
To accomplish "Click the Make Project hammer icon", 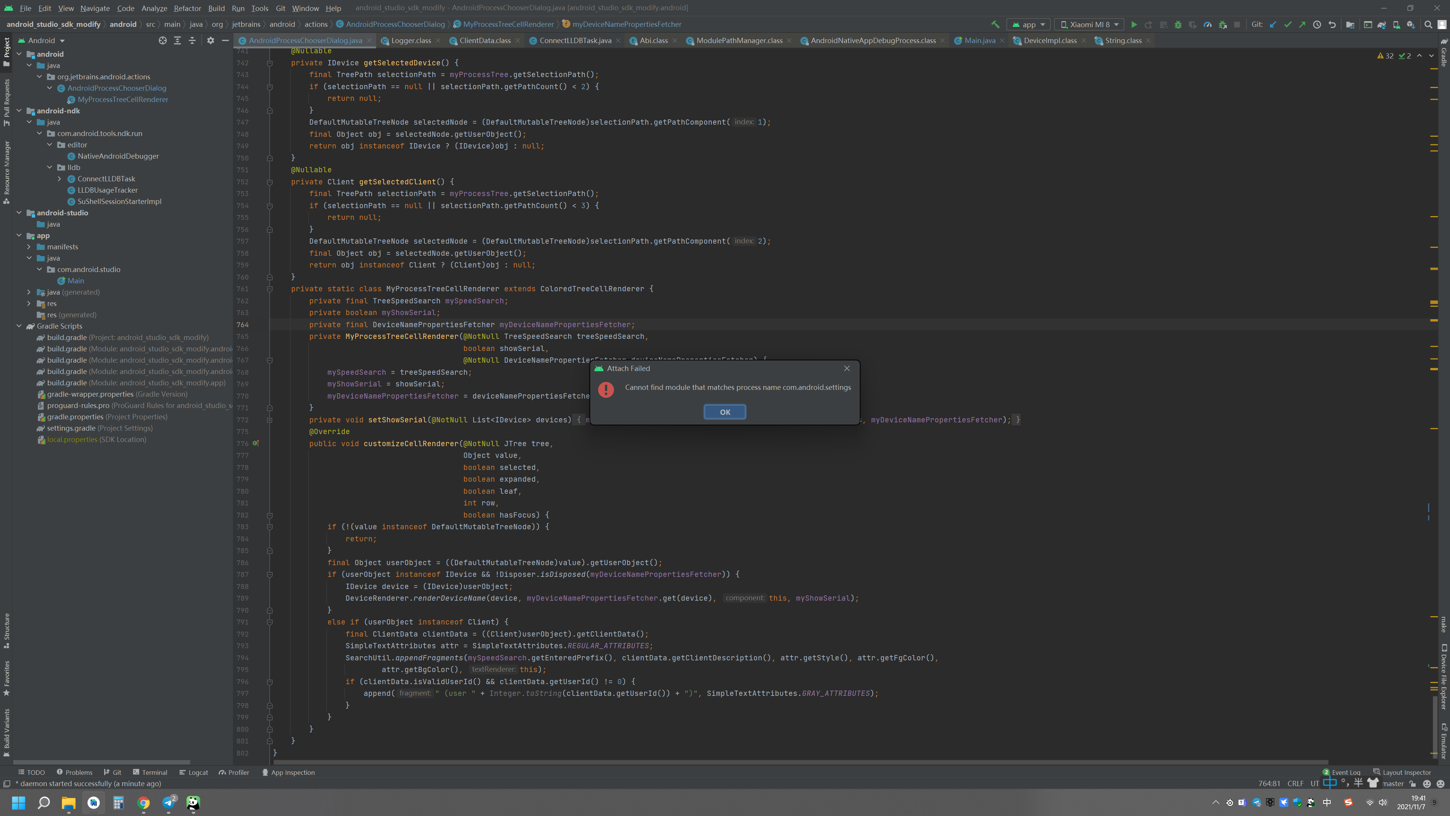I will (x=995, y=24).
